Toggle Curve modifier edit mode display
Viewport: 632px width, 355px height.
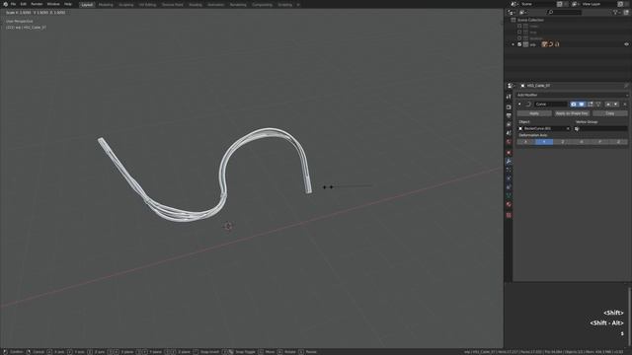[591, 105]
